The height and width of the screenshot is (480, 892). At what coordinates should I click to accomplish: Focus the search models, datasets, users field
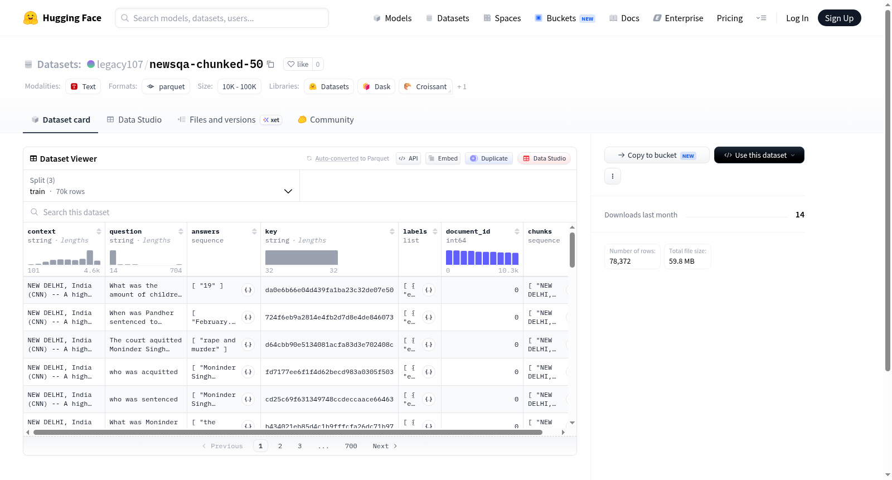point(222,18)
